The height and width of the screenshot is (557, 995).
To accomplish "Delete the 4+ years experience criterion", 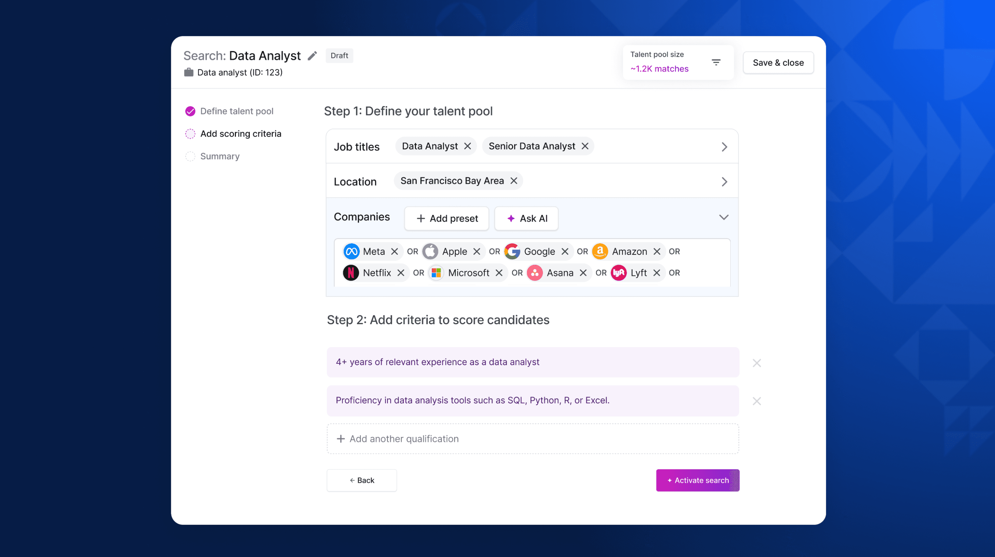I will click(x=756, y=363).
